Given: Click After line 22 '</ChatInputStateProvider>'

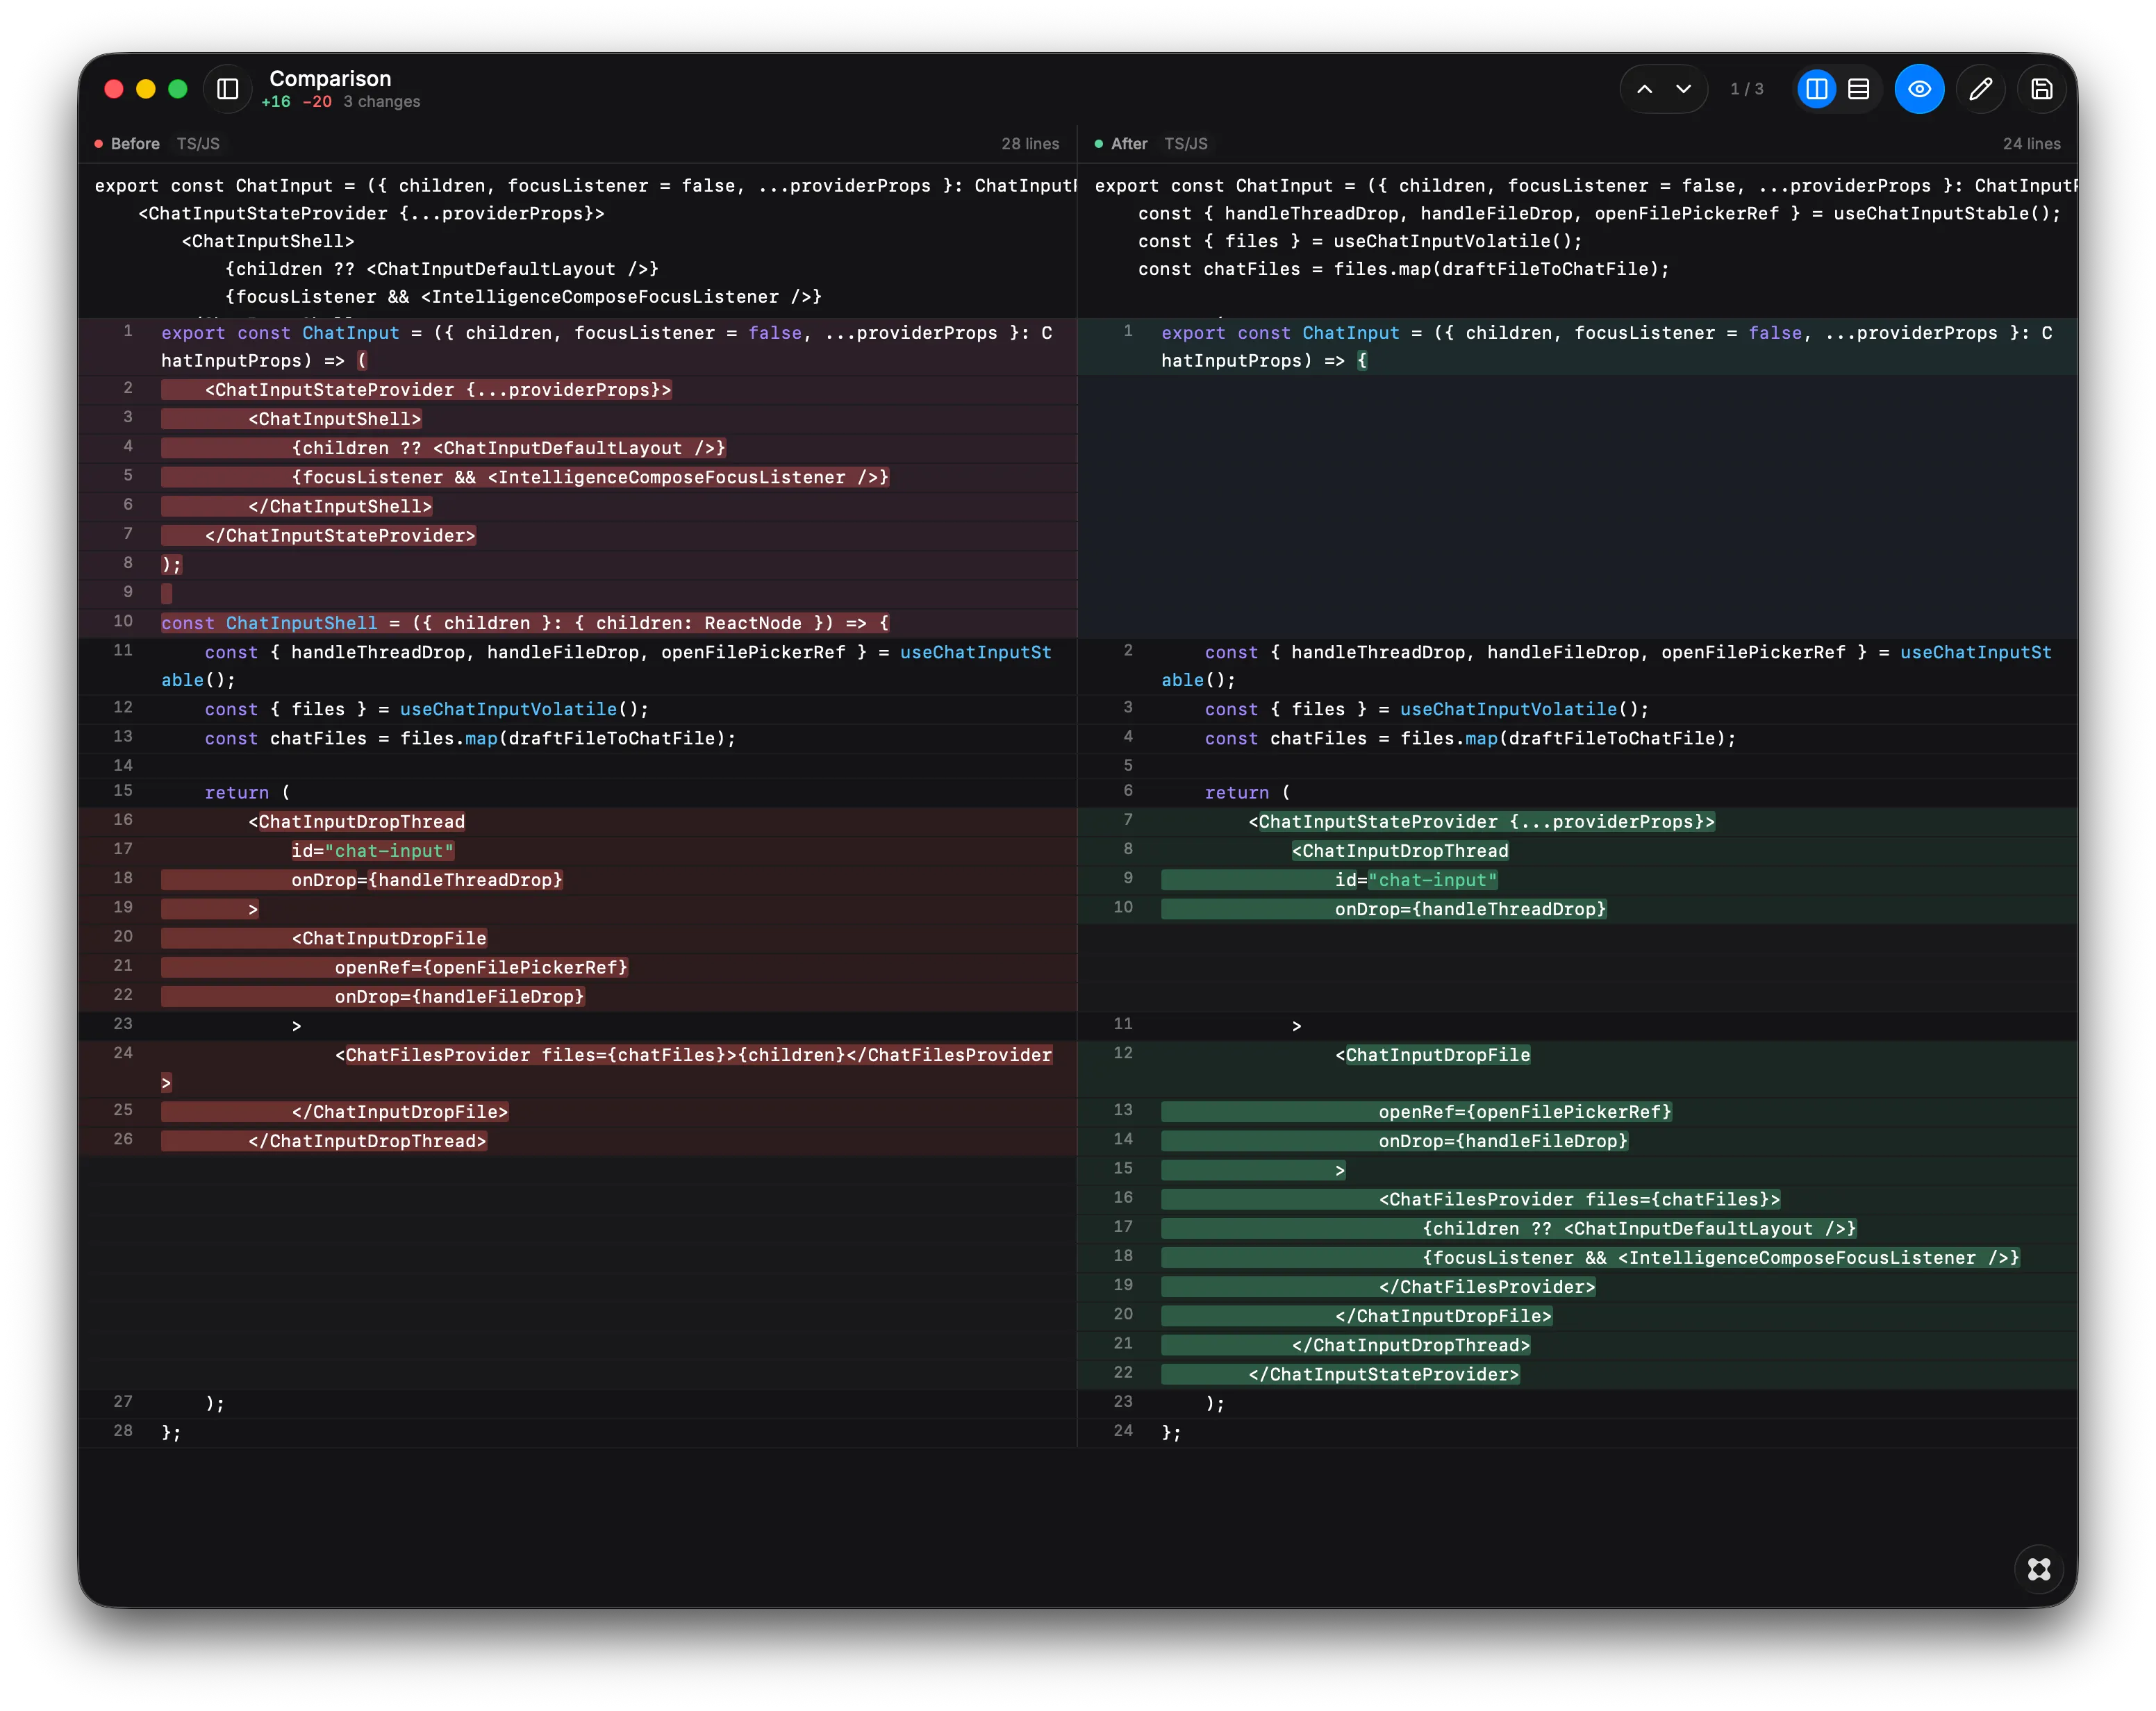Looking at the screenshot, I should tap(1383, 1374).
